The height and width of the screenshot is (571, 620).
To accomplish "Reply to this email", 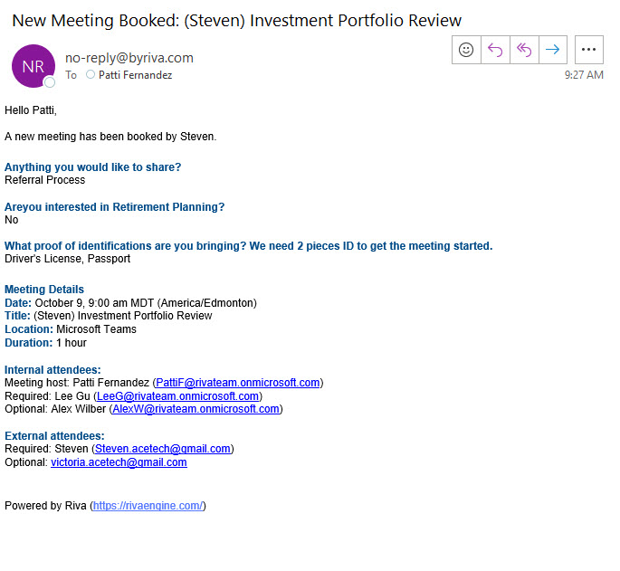I will click(495, 50).
